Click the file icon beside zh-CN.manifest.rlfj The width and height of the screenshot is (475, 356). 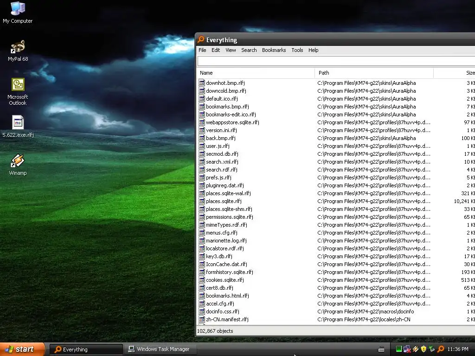202,319
